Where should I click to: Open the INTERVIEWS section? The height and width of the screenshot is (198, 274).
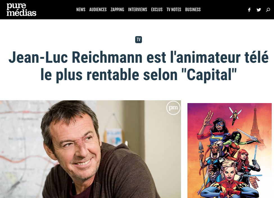(x=137, y=10)
